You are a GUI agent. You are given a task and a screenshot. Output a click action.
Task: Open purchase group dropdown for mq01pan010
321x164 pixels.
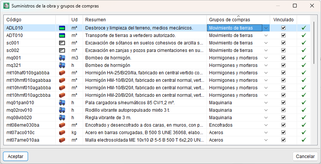pyautogui.click(x=266, y=103)
